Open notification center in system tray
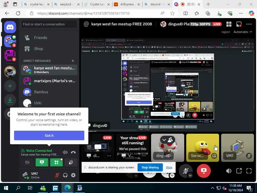This screenshot has width=257, height=193. pos(249,188)
